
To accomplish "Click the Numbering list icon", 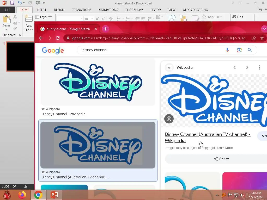I will click(128, 19).
